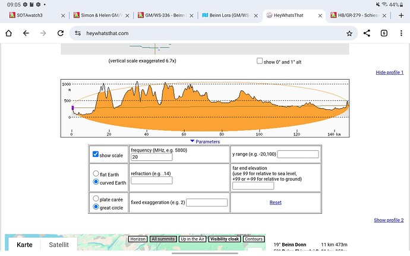This screenshot has height=256, width=410.
Task: Switch to HB/GR-279 Schiess tab
Action: pyautogui.click(x=354, y=15)
